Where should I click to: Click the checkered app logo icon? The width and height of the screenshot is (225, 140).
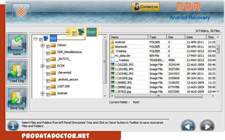coord(21,12)
